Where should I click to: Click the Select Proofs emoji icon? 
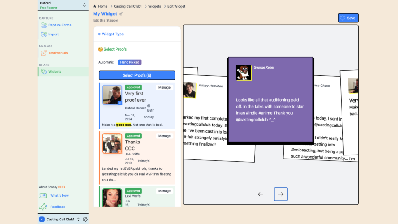point(100,49)
